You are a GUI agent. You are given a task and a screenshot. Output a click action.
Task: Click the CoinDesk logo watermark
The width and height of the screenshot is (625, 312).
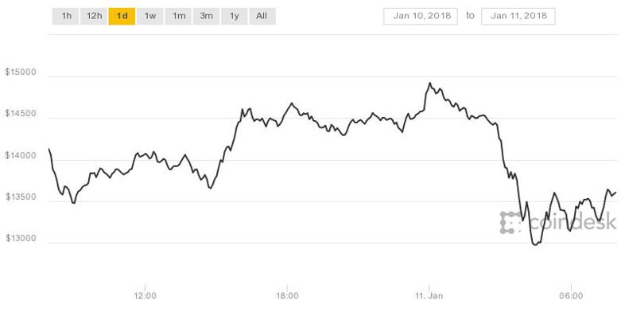pos(558,222)
